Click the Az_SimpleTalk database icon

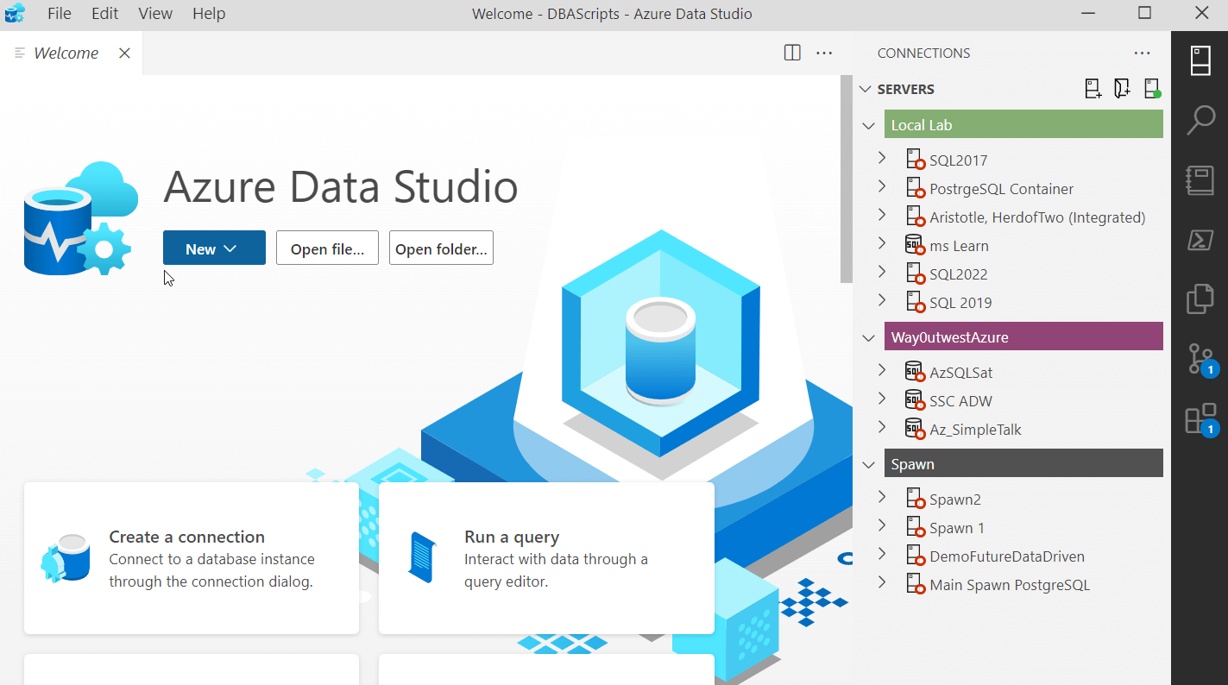[916, 429]
